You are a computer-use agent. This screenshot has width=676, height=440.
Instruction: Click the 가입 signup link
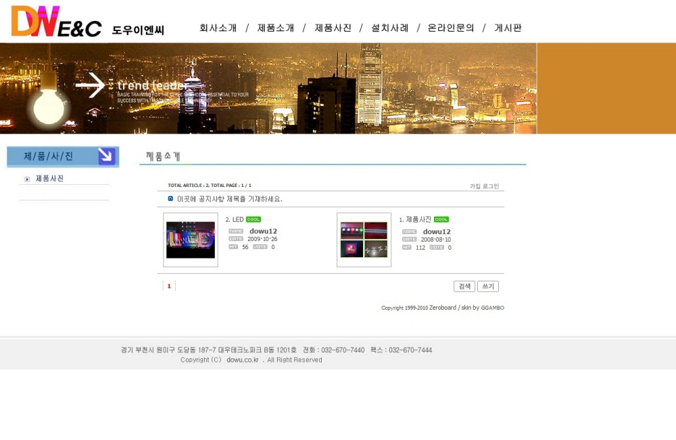[475, 186]
